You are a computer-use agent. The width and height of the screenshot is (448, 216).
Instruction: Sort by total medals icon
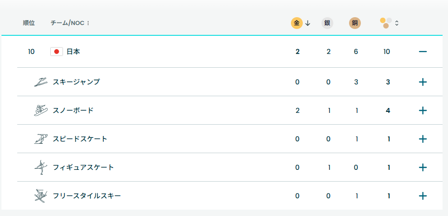click(386, 23)
